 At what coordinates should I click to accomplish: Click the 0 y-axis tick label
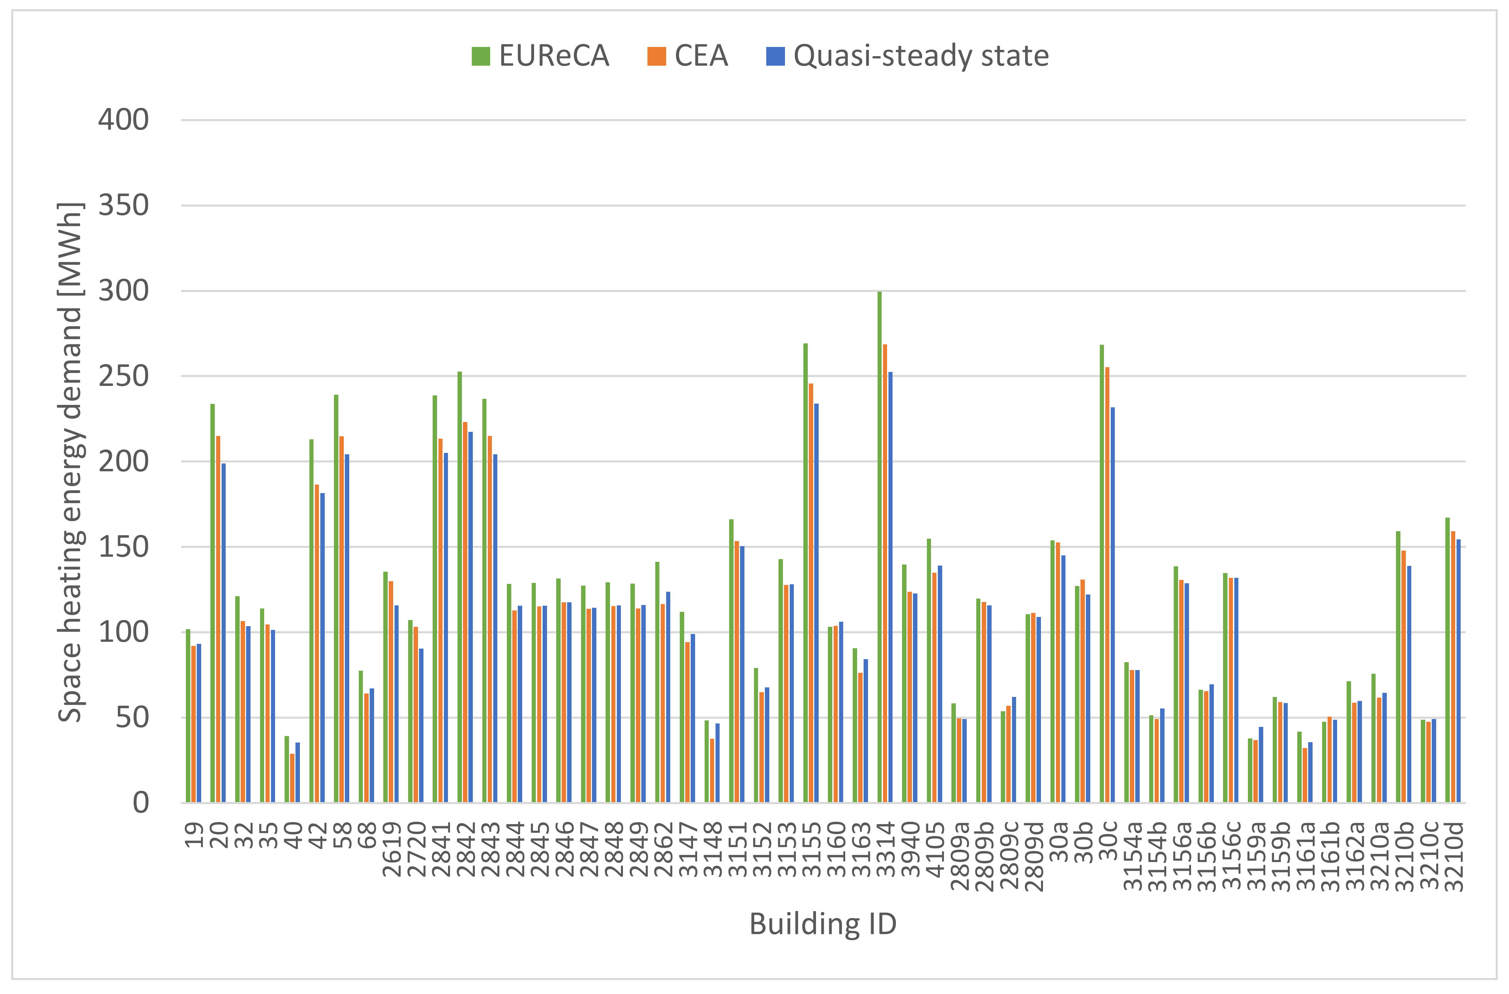(x=141, y=802)
